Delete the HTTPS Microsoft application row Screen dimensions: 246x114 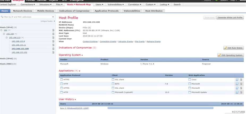[x=241, y=88]
